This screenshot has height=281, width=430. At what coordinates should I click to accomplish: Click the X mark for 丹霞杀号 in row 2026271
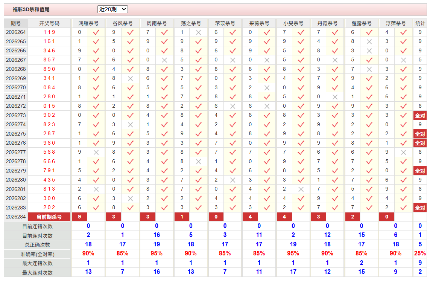click(335, 97)
